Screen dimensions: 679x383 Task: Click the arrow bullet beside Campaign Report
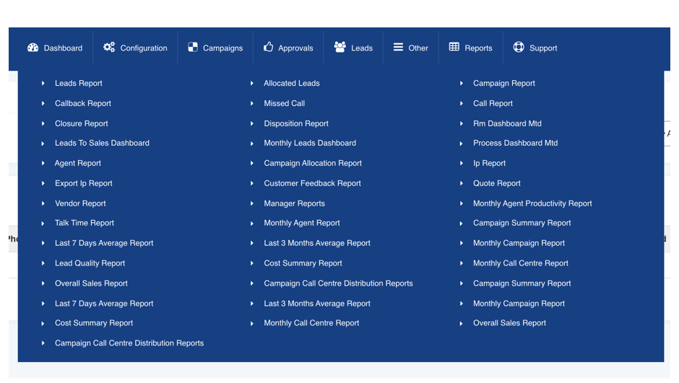click(462, 84)
